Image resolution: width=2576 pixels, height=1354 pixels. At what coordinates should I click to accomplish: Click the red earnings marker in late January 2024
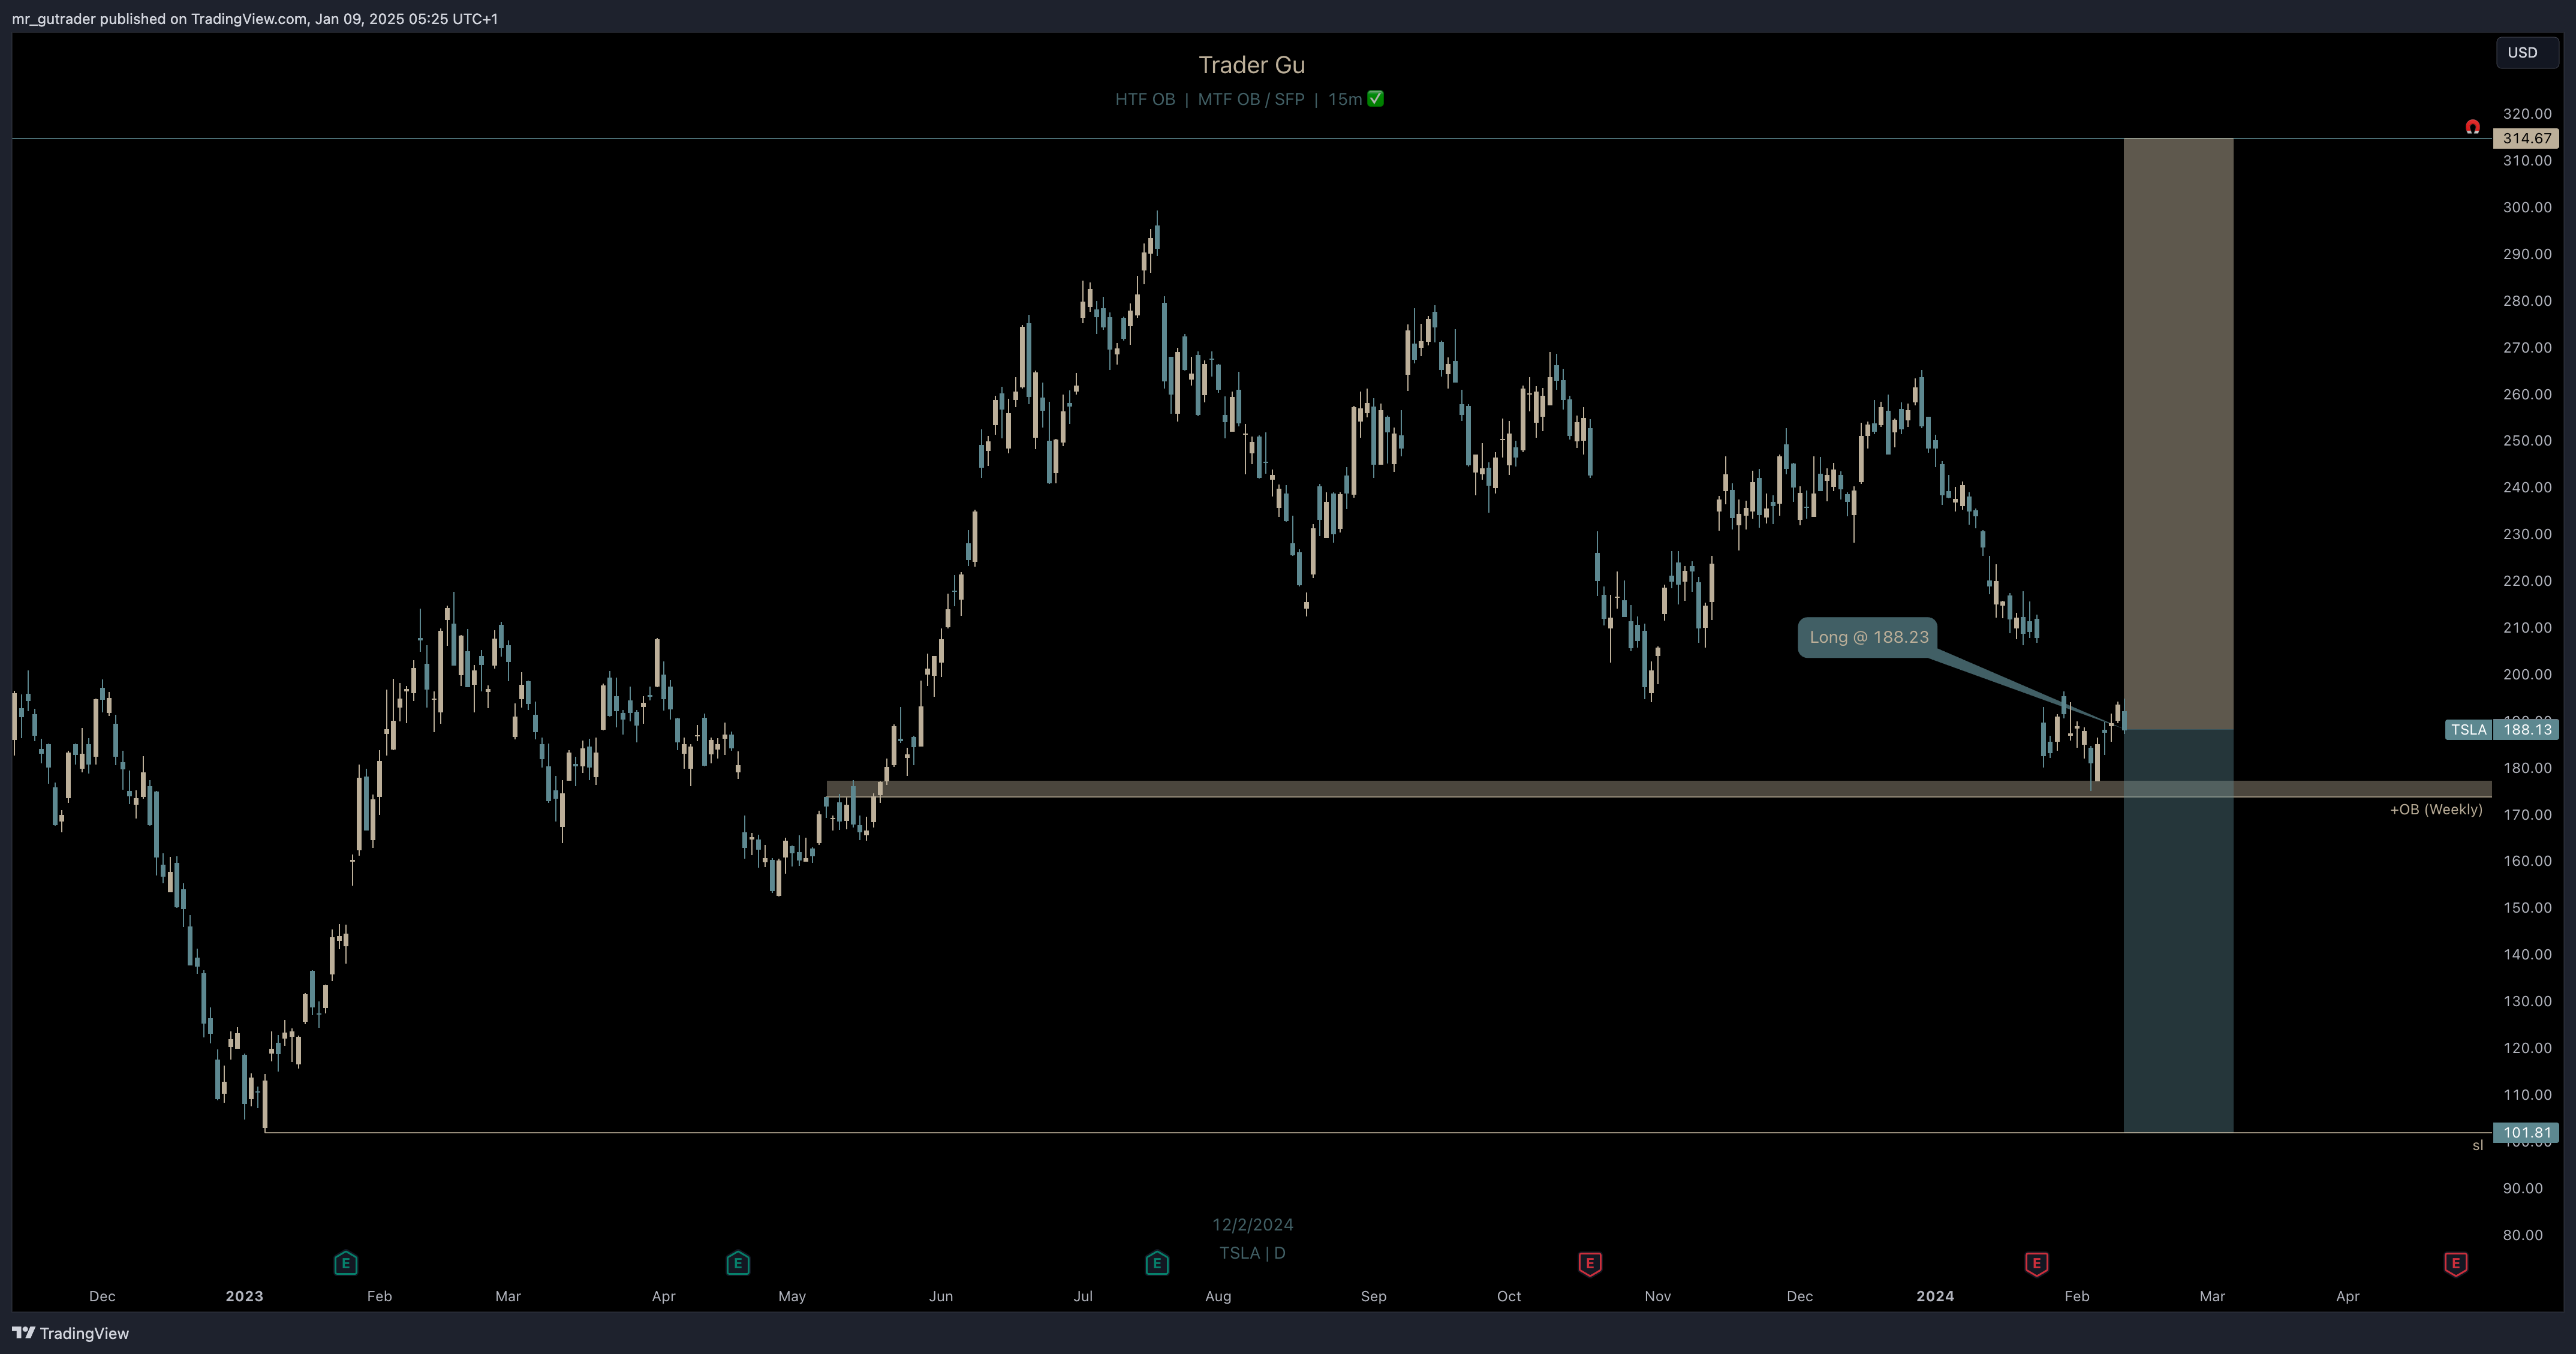point(2037,1264)
